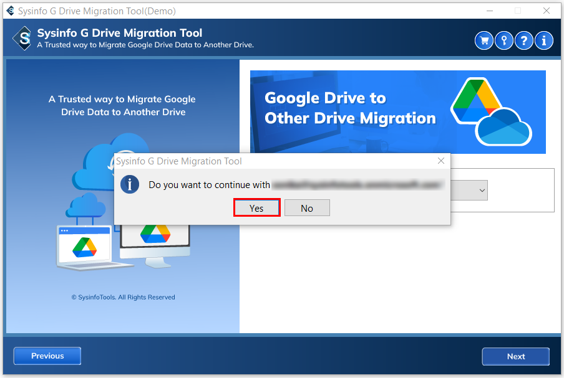The height and width of the screenshot is (378, 564).
Task: Click the Drive icon on the laptop illustration
Action: [x=84, y=247]
